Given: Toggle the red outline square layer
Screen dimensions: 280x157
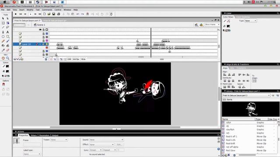Looking at the screenshot, I should 47,48.
